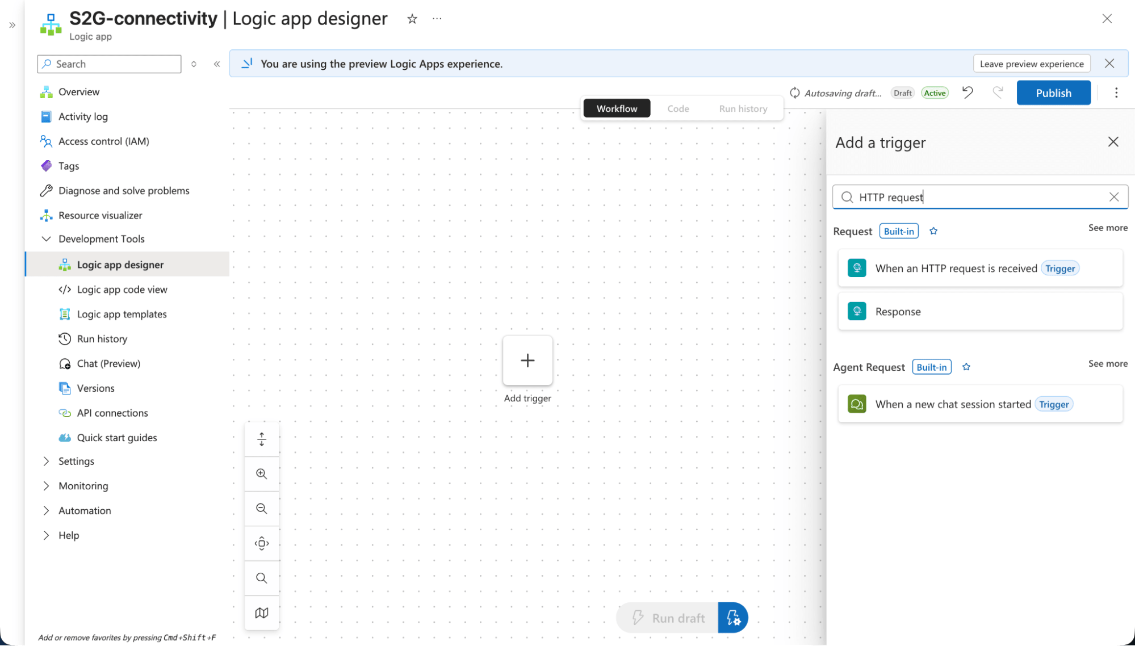Switch to the Run history tab
The image size is (1135, 646).
click(743, 108)
